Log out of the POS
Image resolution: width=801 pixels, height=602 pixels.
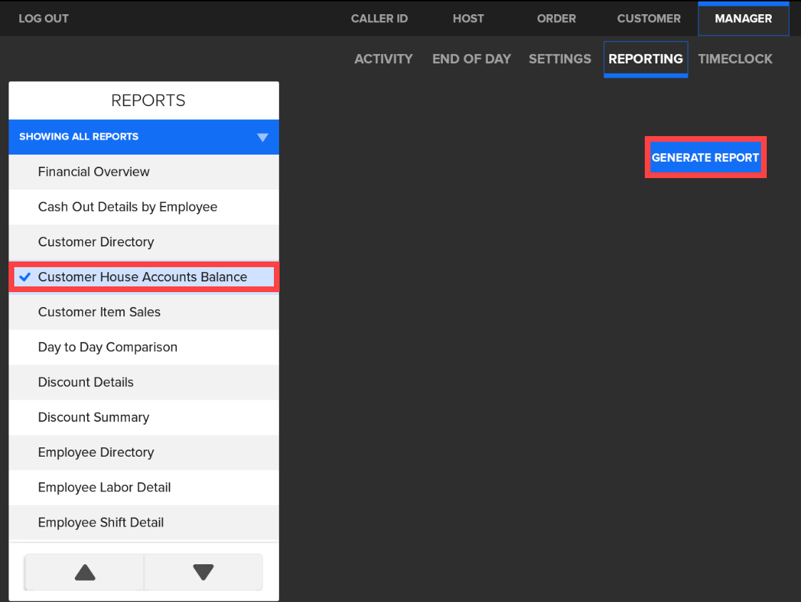pyautogui.click(x=44, y=19)
